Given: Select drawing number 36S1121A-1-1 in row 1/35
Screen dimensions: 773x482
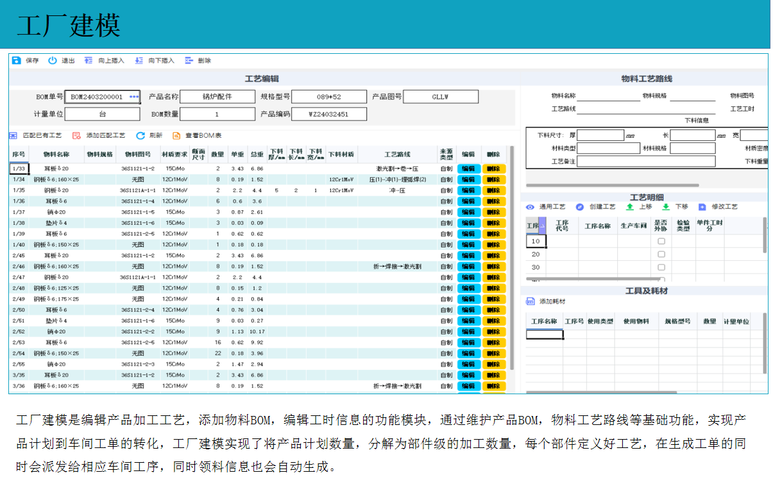Looking at the screenshot, I should 138,190.
